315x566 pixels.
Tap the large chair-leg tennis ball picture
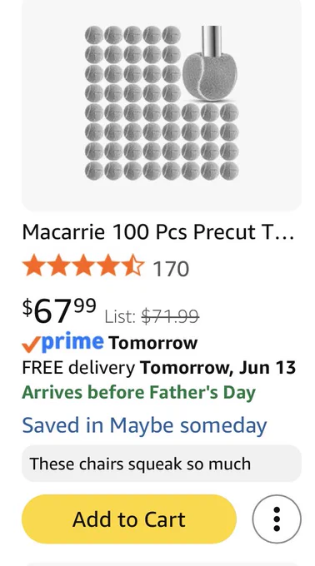click(x=210, y=74)
